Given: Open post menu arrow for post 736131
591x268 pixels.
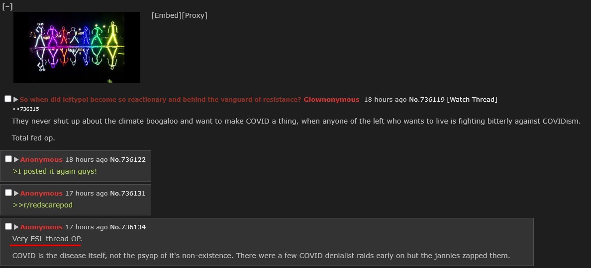Looking at the screenshot, I should coord(16,193).
